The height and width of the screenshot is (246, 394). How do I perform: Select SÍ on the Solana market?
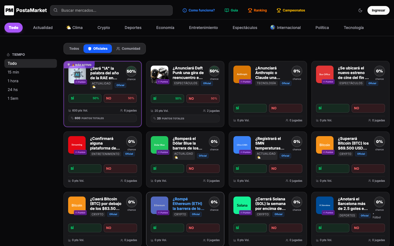coord(250,228)
